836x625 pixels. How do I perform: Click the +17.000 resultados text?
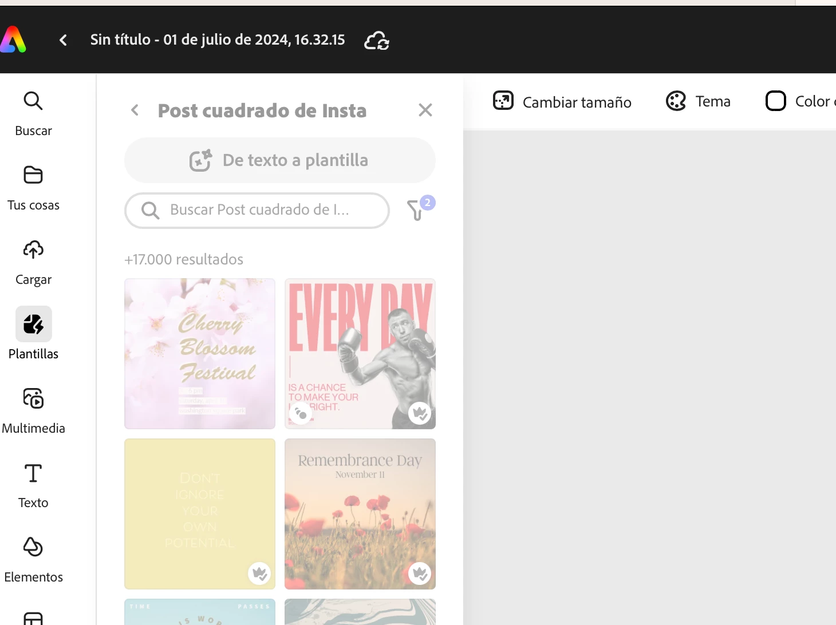coord(184,259)
